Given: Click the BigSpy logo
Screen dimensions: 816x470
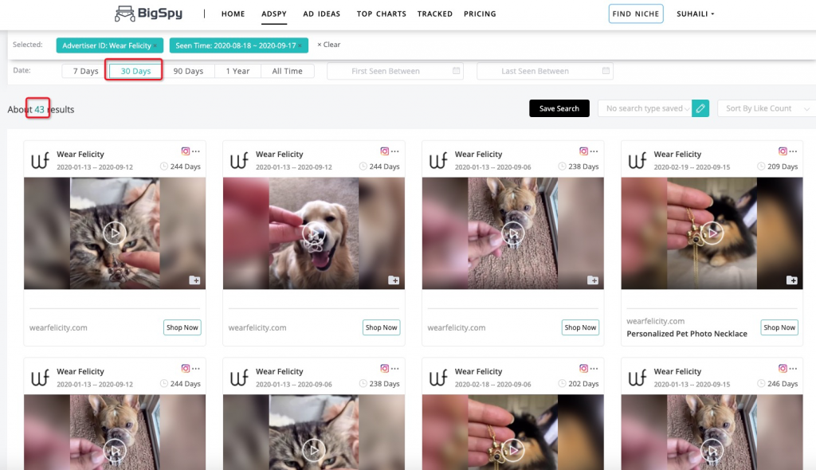Looking at the screenshot, I should [149, 14].
